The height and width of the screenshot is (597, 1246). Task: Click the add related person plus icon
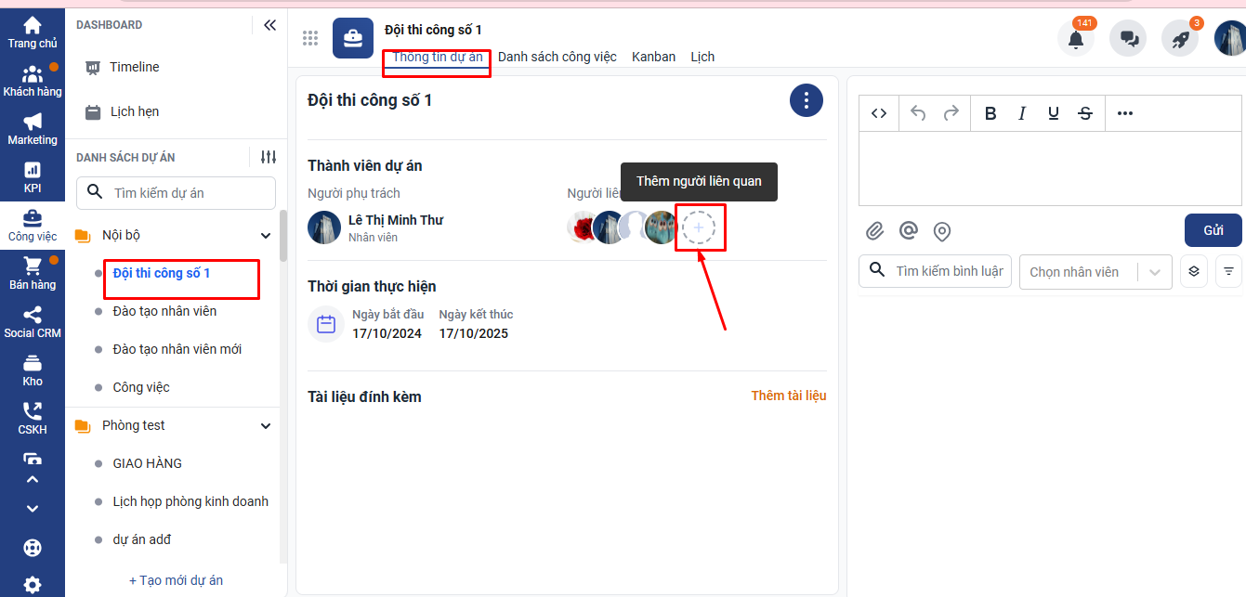pos(699,227)
